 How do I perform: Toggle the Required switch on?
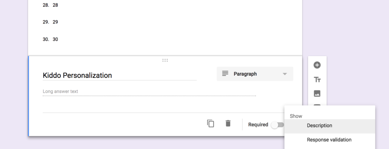pyautogui.click(x=277, y=125)
